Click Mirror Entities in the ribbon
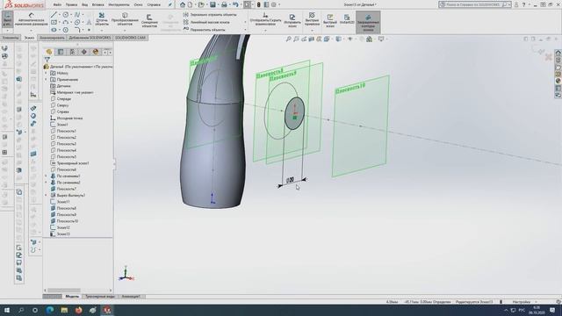Viewport: 562px width, 316px height. click(x=210, y=15)
